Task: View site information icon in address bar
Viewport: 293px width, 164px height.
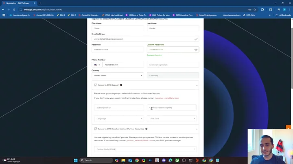Action: tap(21, 9)
